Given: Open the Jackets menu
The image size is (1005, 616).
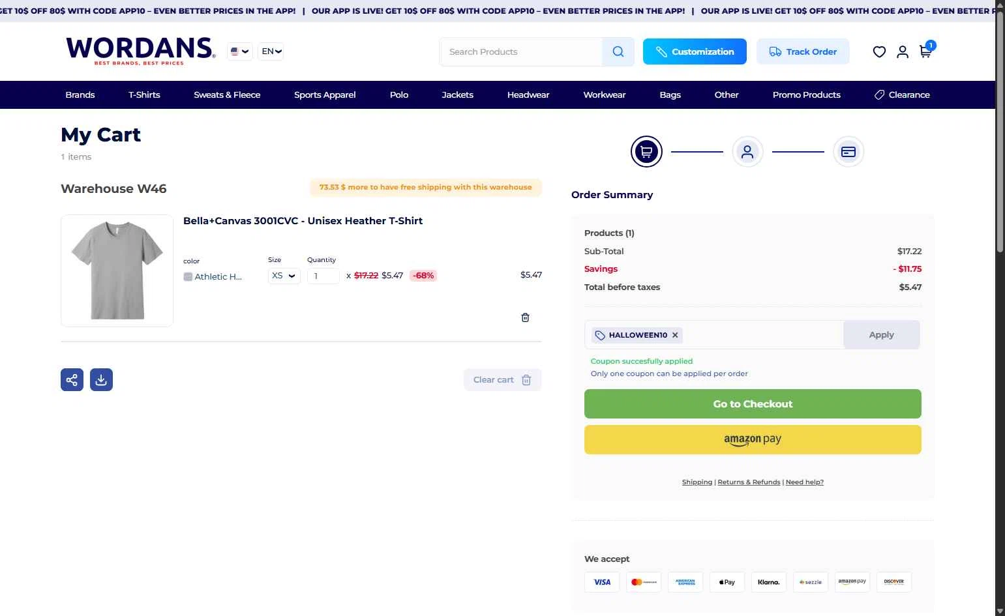Looking at the screenshot, I should click(458, 95).
